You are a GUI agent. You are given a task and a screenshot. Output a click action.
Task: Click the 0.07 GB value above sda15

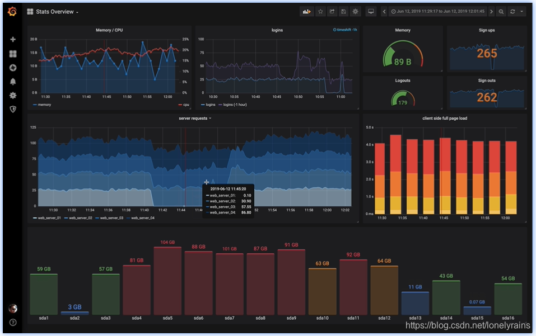[477, 302]
